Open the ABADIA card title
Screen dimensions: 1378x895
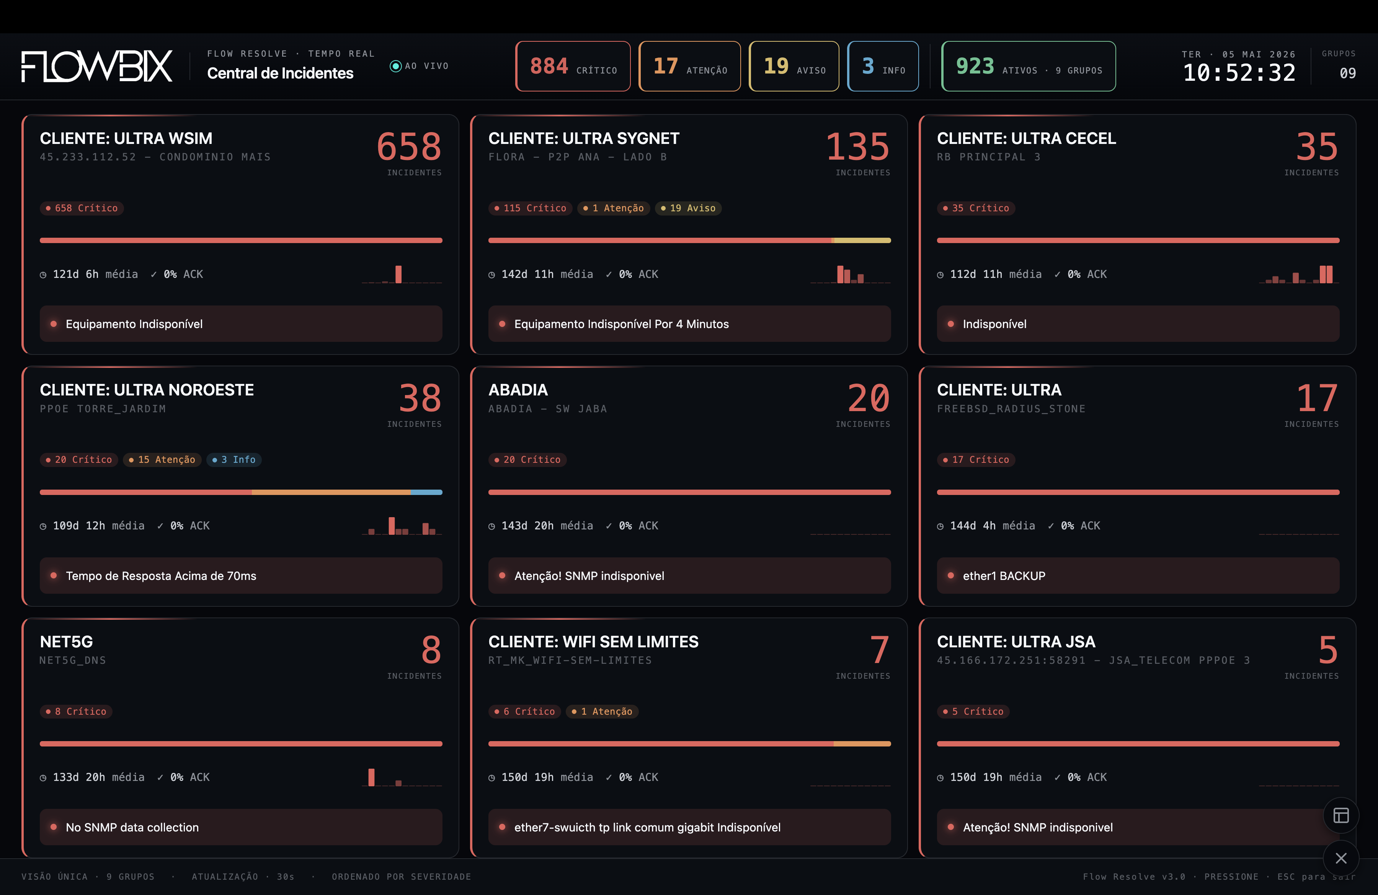pyautogui.click(x=518, y=390)
